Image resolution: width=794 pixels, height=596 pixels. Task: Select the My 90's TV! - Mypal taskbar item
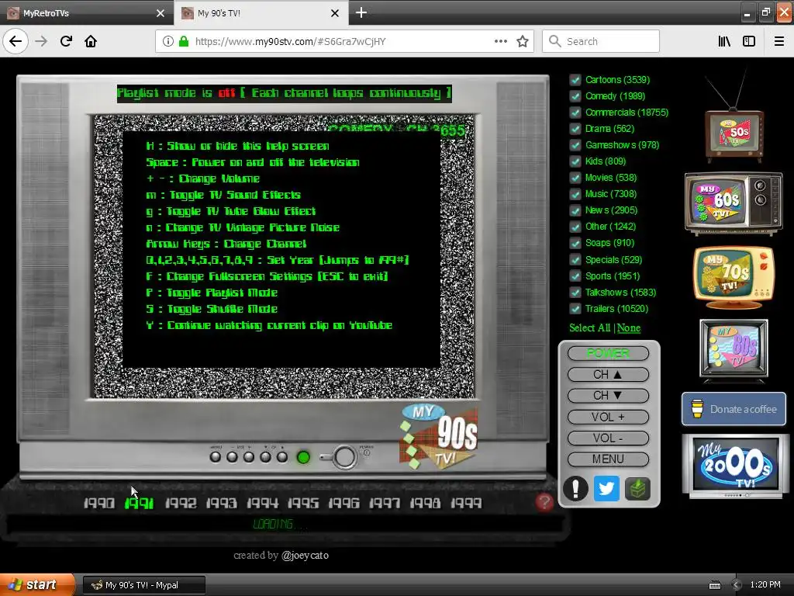pyautogui.click(x=144, y=585)
